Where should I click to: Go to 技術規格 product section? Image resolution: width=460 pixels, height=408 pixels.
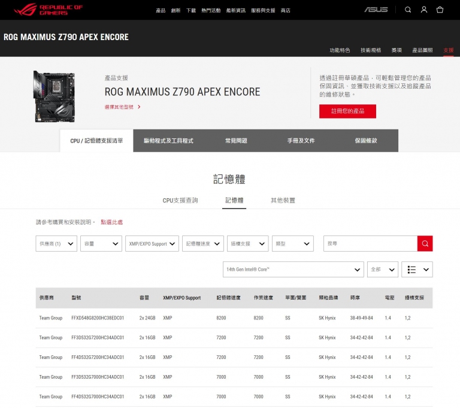pos(371,50)
